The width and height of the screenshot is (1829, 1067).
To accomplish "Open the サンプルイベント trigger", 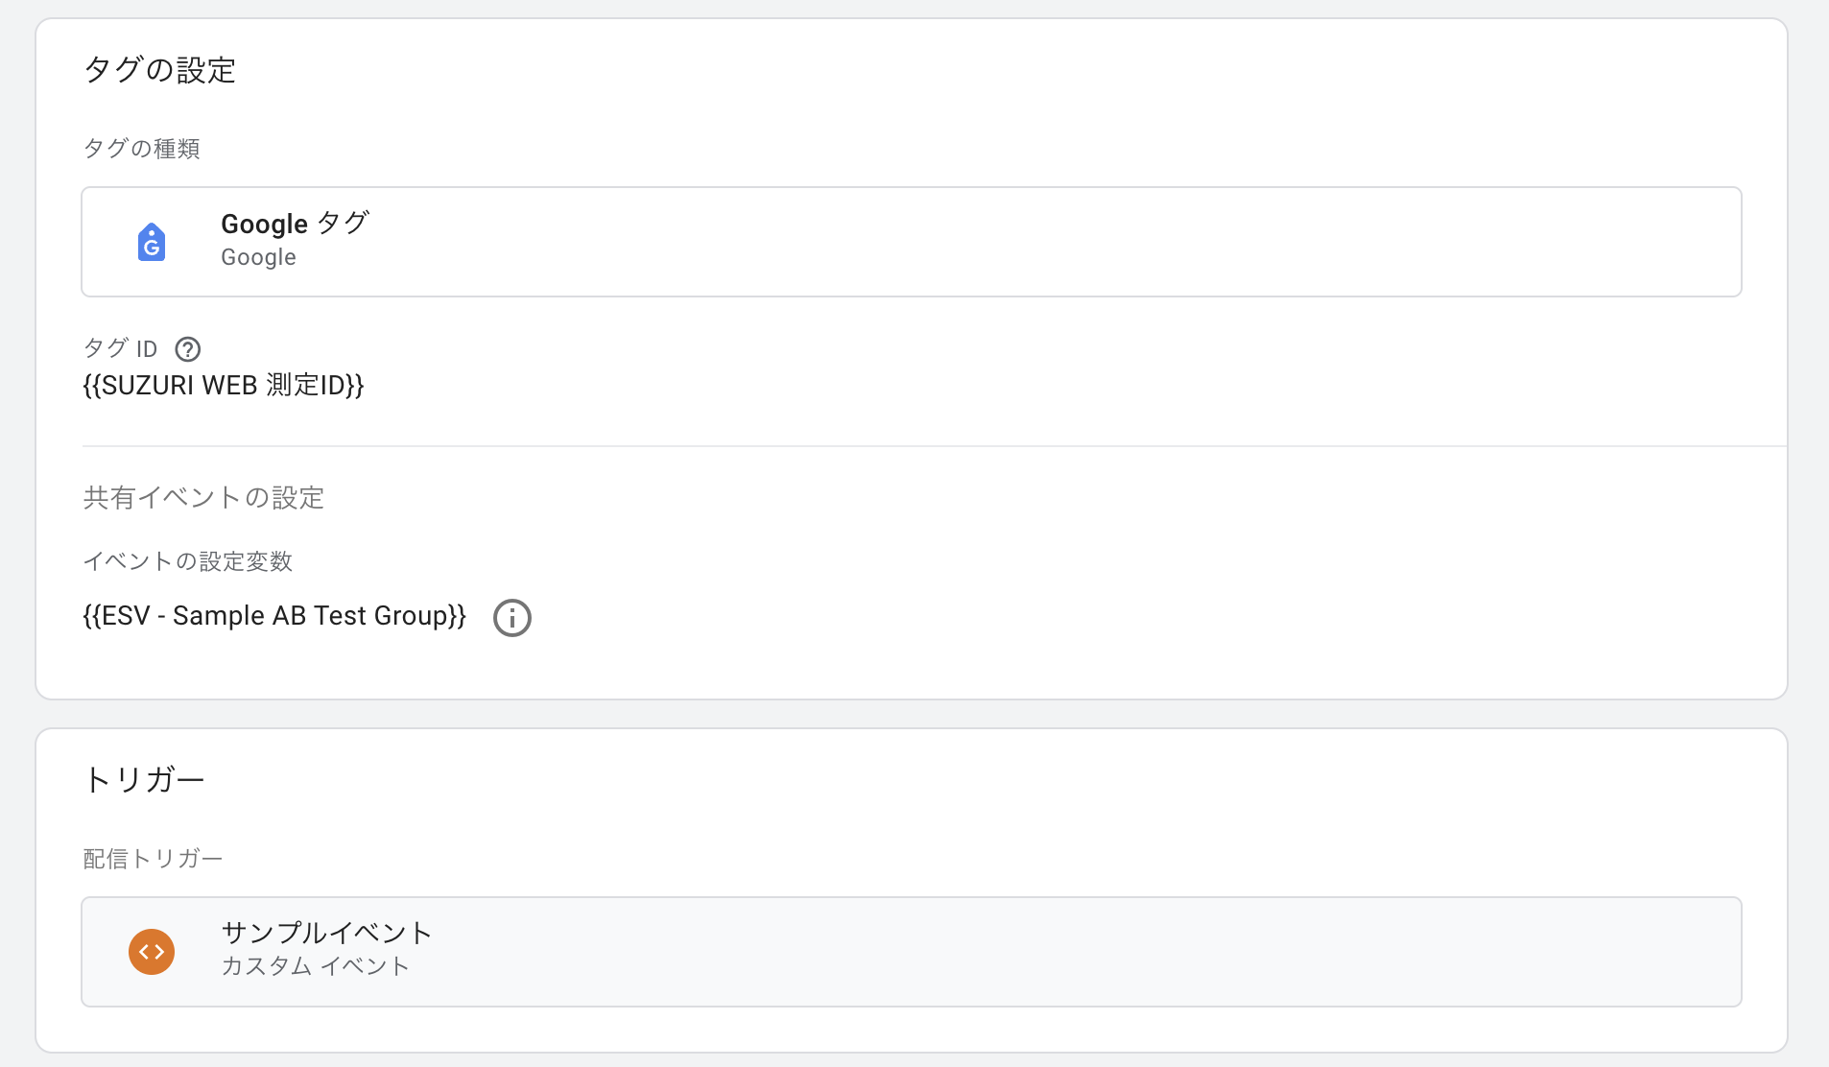I will pos(326,933).
